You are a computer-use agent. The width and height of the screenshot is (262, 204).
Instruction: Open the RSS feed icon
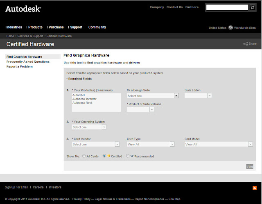(x=255, y=188)
